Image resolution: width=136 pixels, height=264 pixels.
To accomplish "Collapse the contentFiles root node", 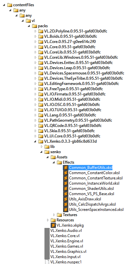I will coord(4,5).
